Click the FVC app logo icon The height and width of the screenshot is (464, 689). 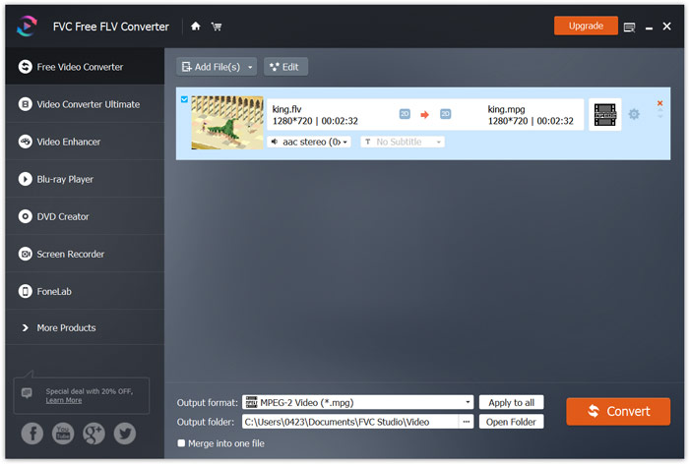click(27, 27)
